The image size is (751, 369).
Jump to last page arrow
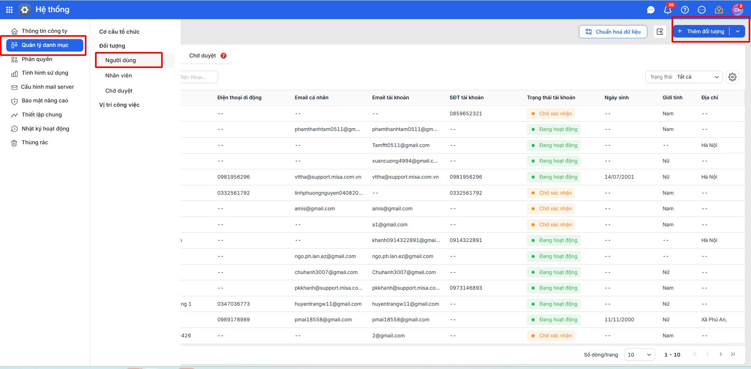733,354
